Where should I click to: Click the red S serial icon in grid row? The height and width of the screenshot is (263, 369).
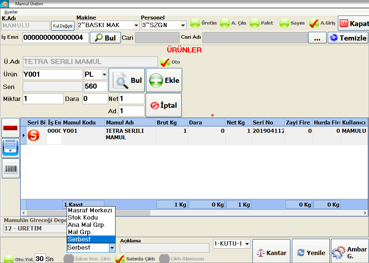click(x=33, y=135)
